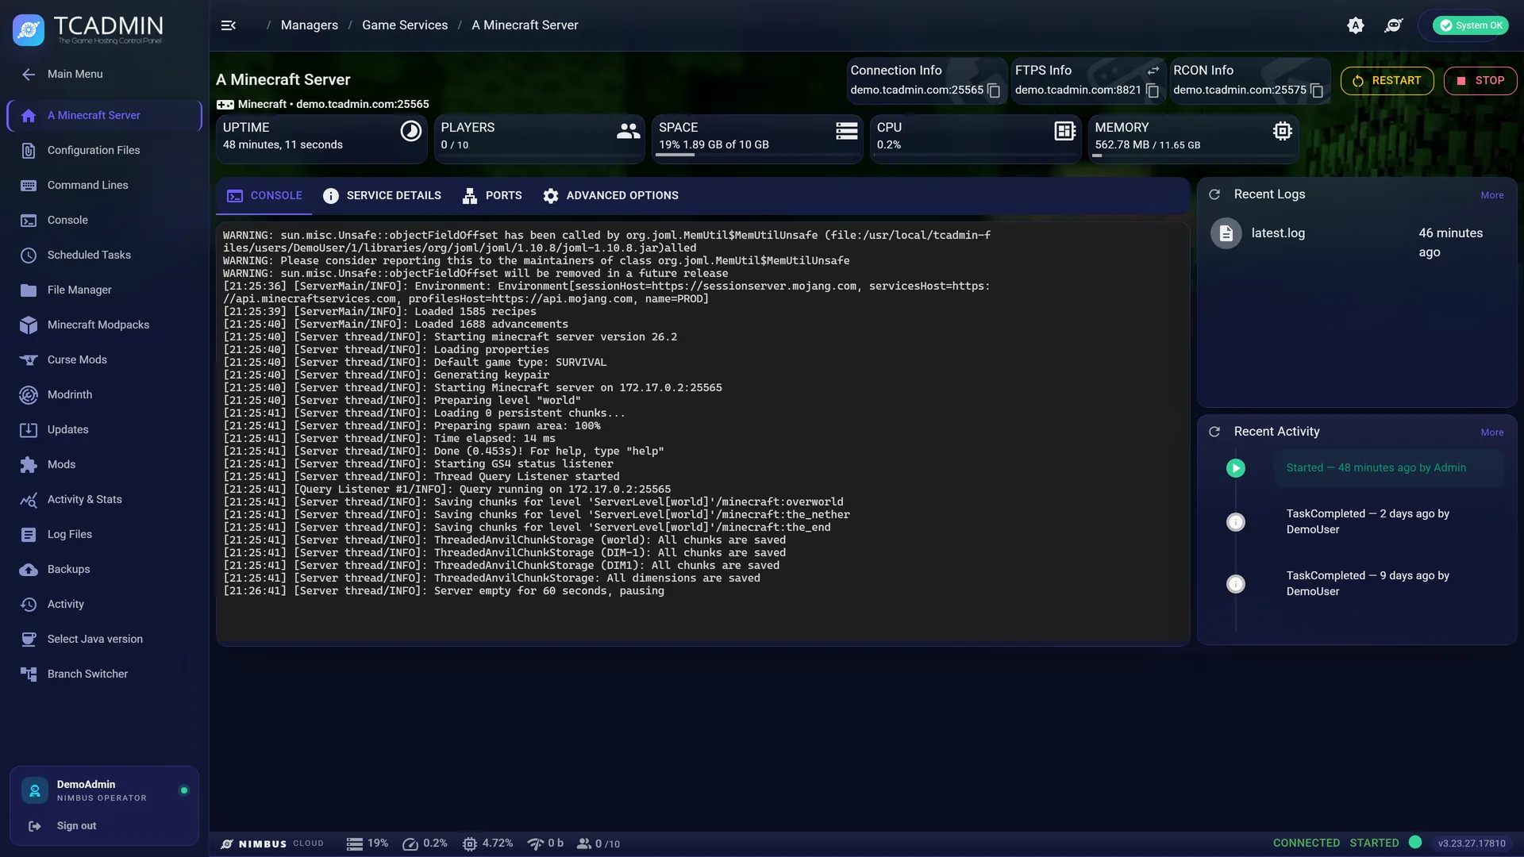Click the TaskCompleted 9 days ago marker
The image size is (1524, 857).
[x=1236, y=584]
